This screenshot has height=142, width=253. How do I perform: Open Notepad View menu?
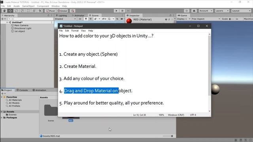coord(83,31)
